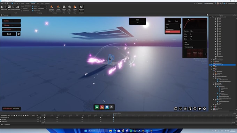Expand the Right Arm animation track
The width and height of the screenshot is (237, 133).
[1, 122]
